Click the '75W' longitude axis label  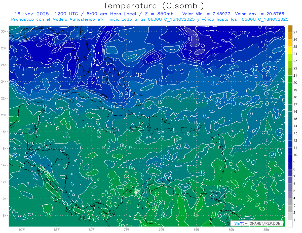[127, 230]
